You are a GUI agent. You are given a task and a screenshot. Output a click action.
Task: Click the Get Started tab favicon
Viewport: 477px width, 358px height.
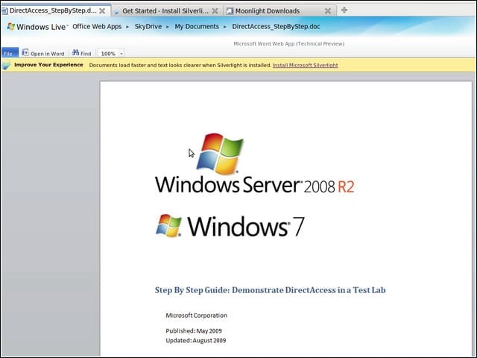pyautogui.click(x=116, y=12)
